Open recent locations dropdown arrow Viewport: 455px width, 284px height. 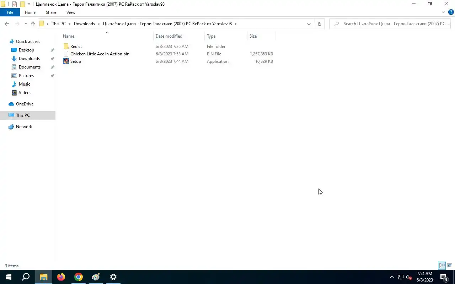click(26, 24)
